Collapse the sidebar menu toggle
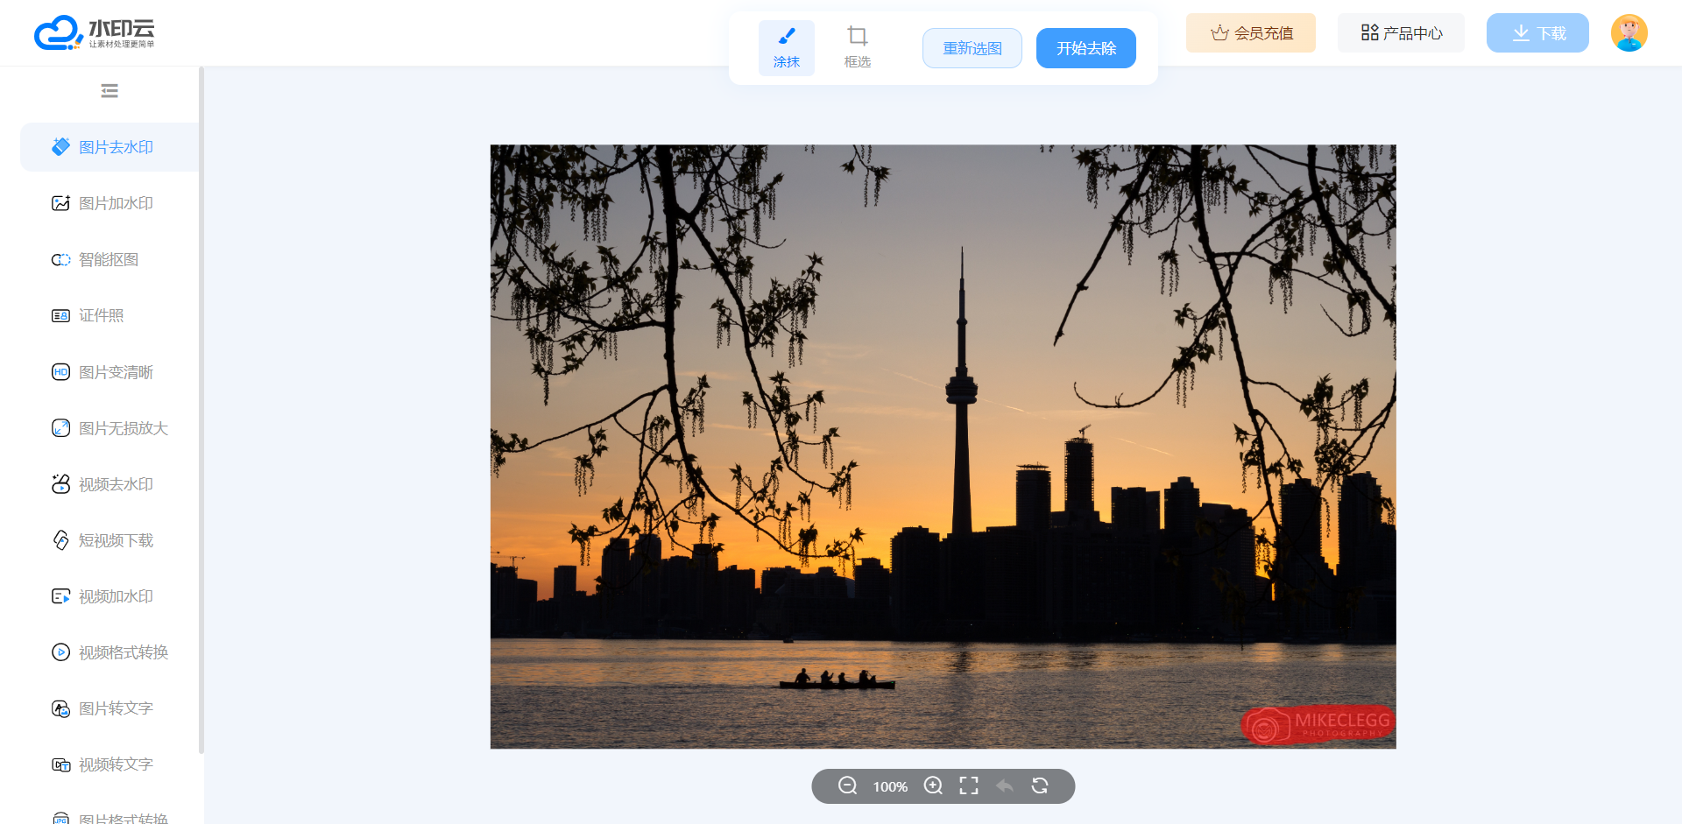The width and height of the screenshot is (1682, 824). click(x=110, y=91)
